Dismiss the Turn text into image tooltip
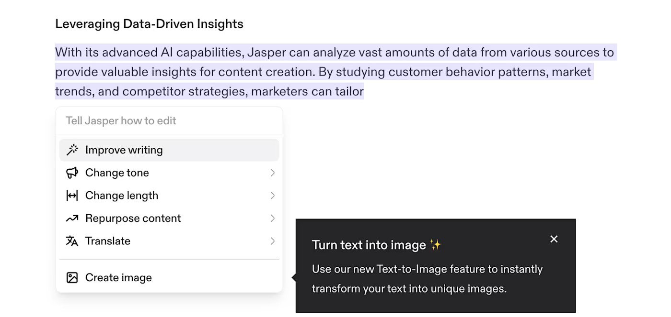The image size is (671, 317). [554, 239]
